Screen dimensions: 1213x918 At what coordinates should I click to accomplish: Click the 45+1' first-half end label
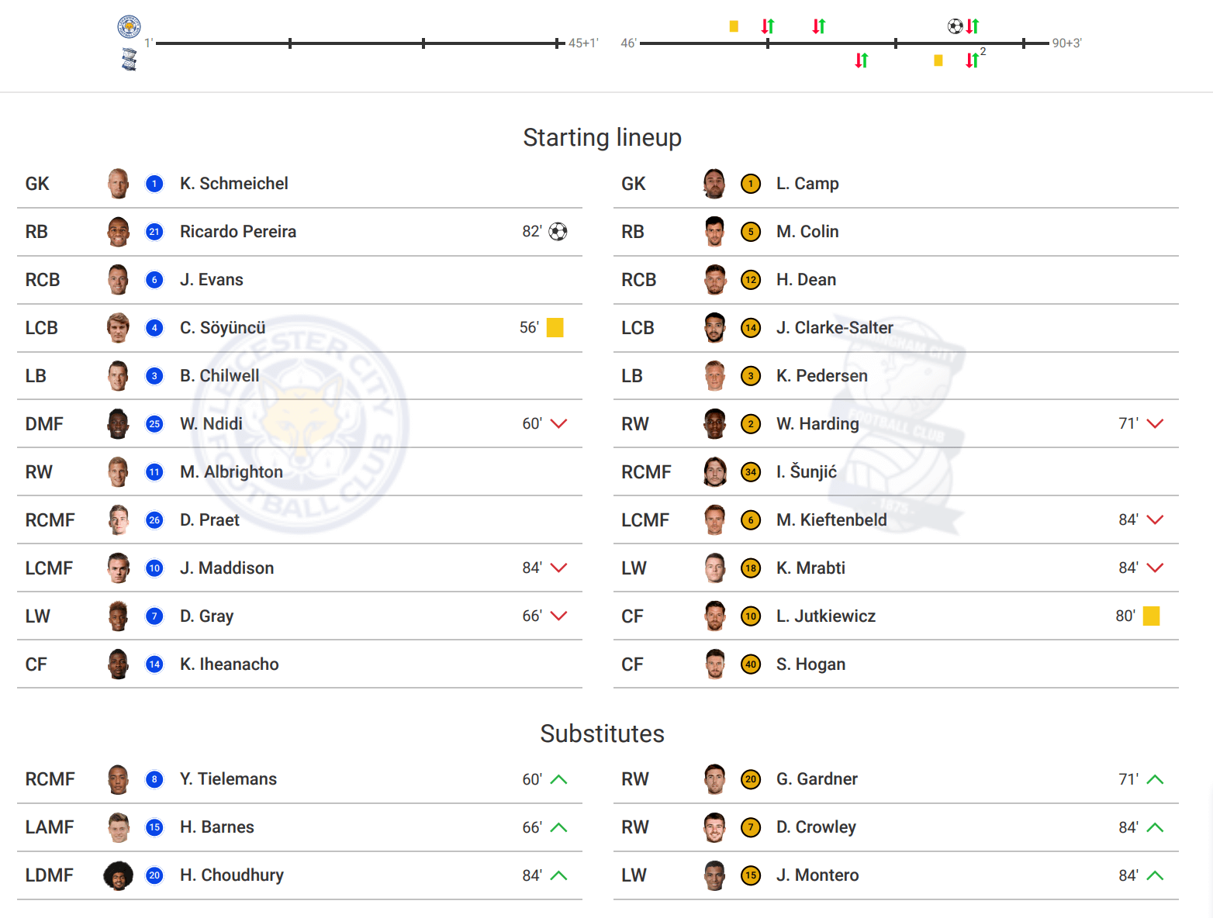point(583,43)
